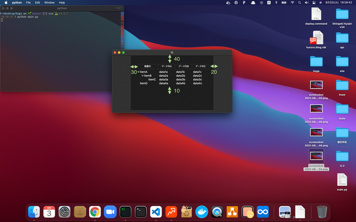Viewport: 356px width, 222px height.
Task: Open Zoom from the Dock
Action: [x=110, y=212]
